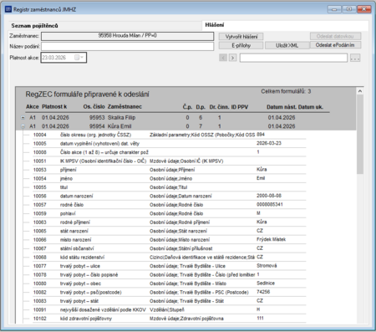Click the Zaměstnanec field showing Hrouda Milan
376x332 pixels.
pyautogui.click(x=128, y=36)
